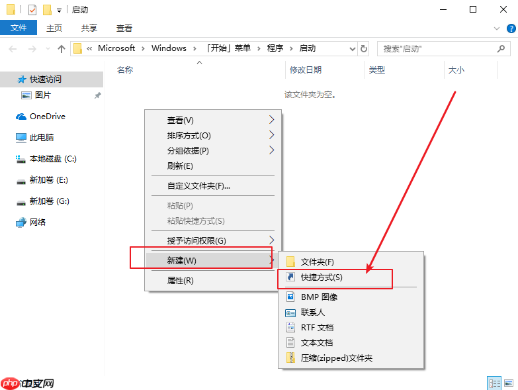Open the 分组依据(P) context menu entry
The height and width of the screenshot is (390, 518).
[x=213, y=150]
